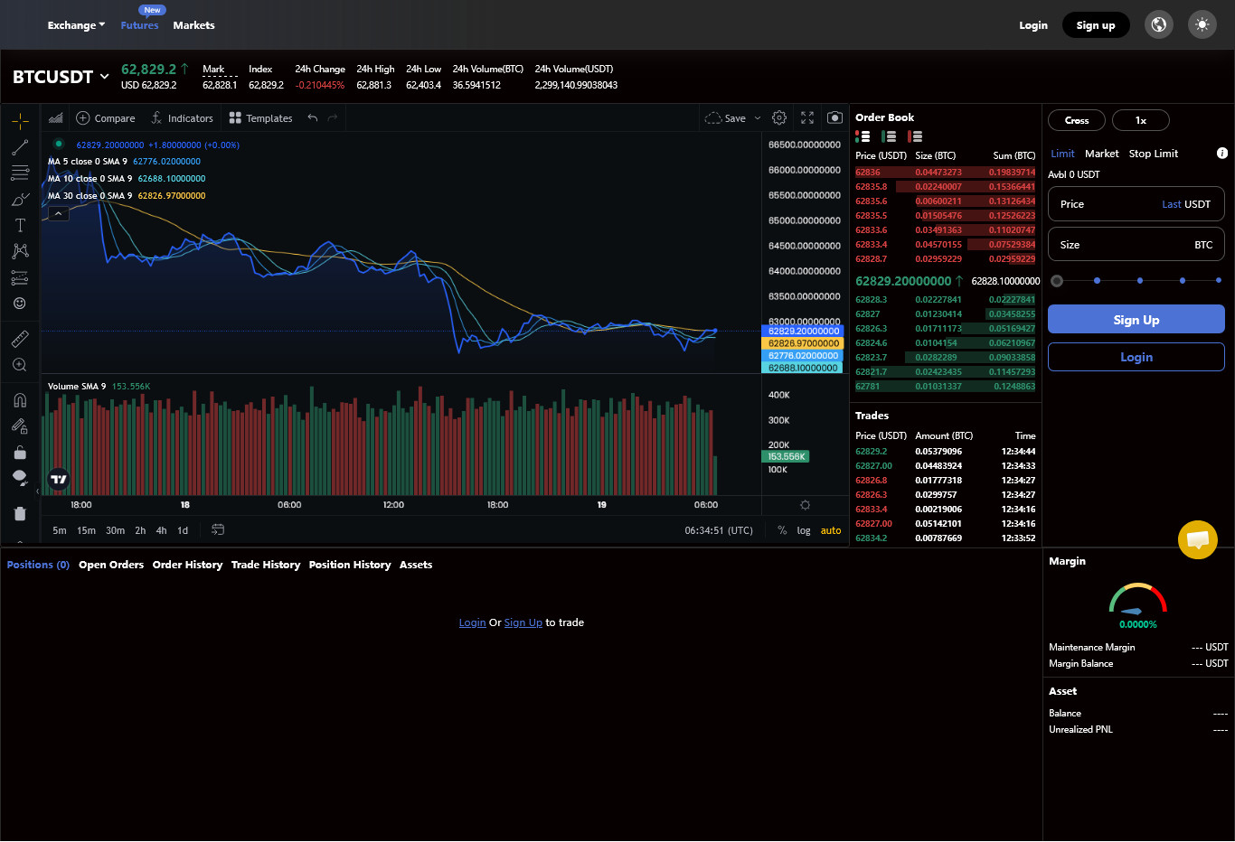Open the Open Orders tab
Screen dimensions: 1235x842
(x=111, y=565)
